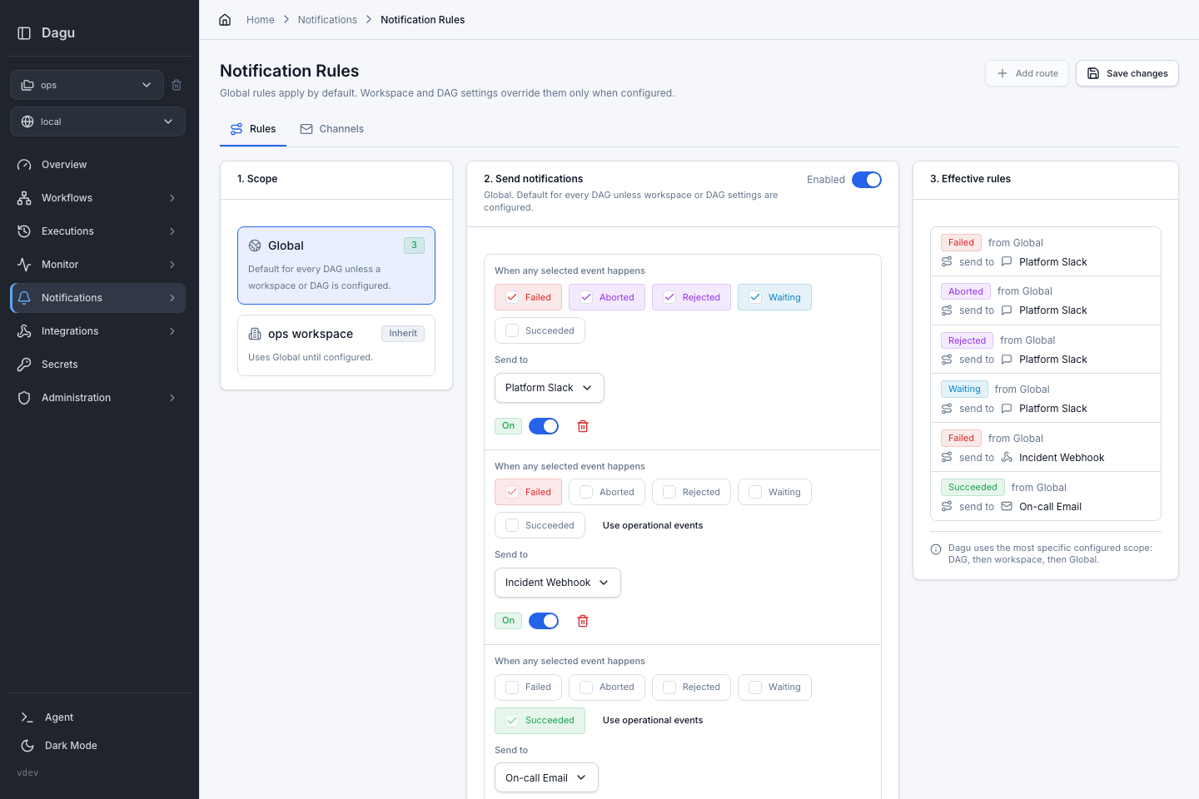
Task: Click the sidebar collapse icon beside Dagu
Action: (x=24, y=33)
